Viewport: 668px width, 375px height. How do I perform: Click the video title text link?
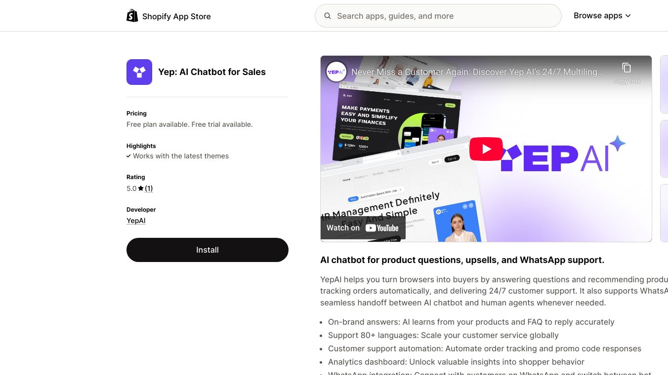(477, 72)
